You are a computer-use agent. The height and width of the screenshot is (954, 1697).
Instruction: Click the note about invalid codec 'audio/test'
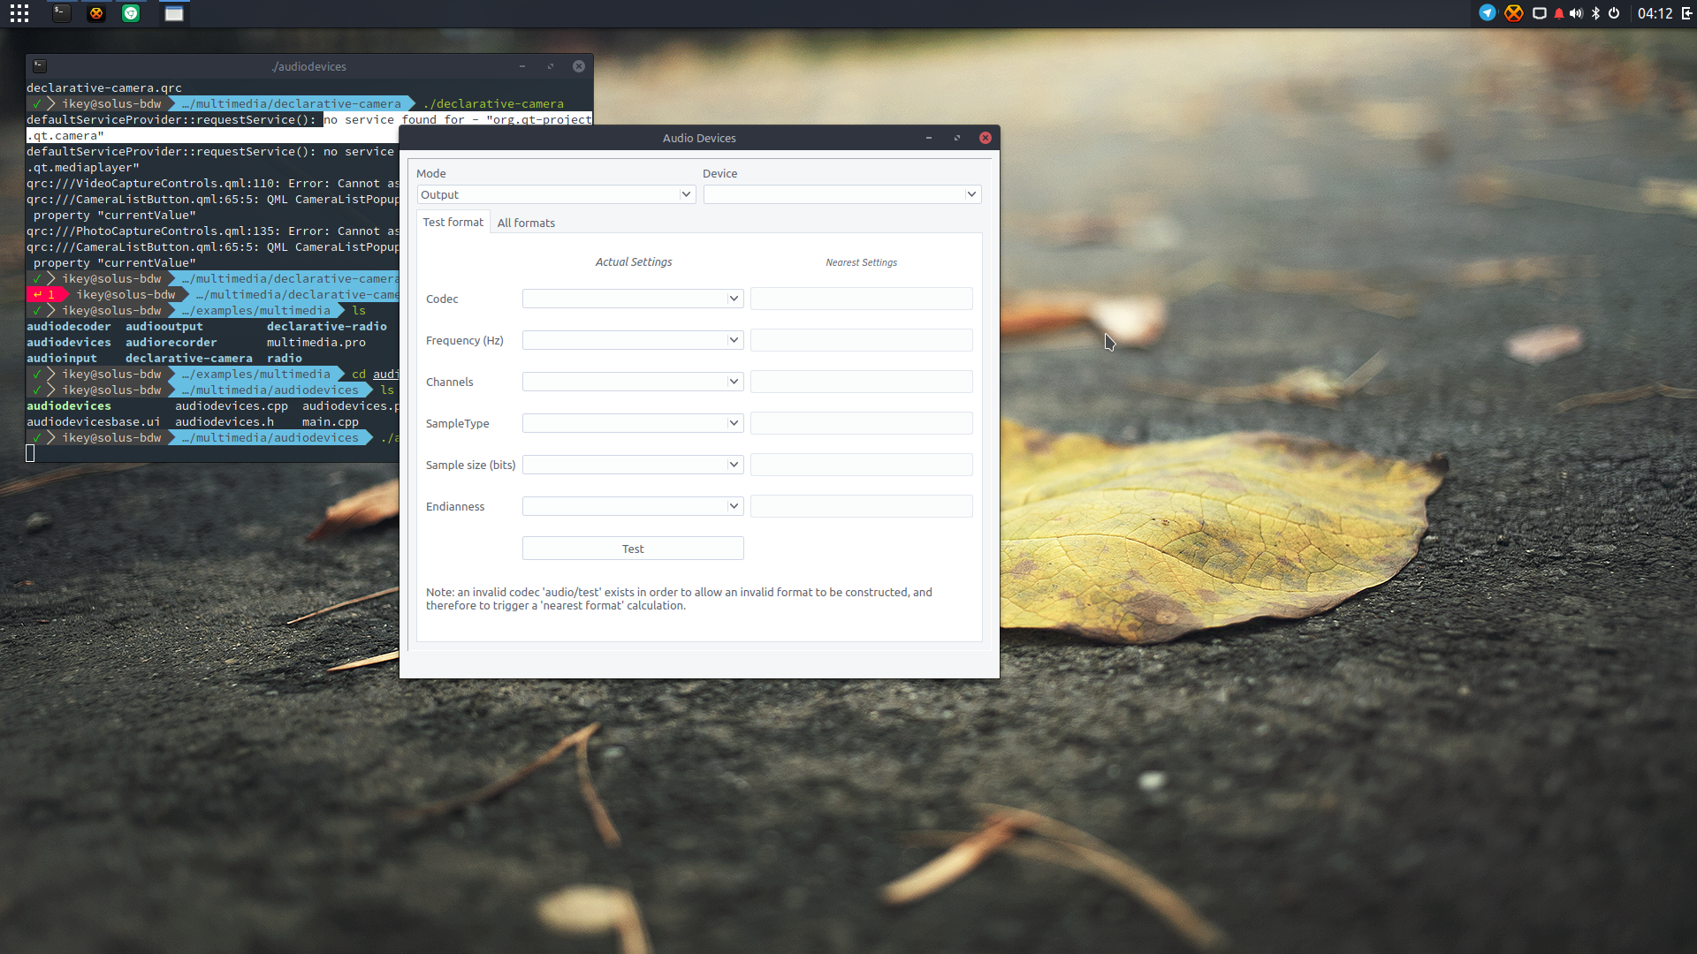click(679, 599)
